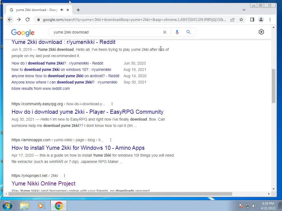This screenshot has height=211, width=282.
Task: Click the 'Aug 19, 2021' date text
Action: pyautogui.click(x=135, y=70)
